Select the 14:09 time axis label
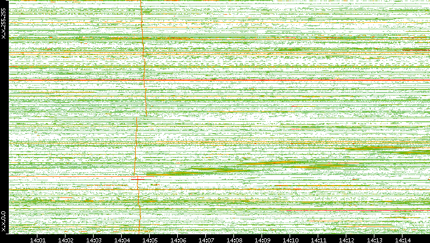 pyautogui.click(x=262, y=240)
